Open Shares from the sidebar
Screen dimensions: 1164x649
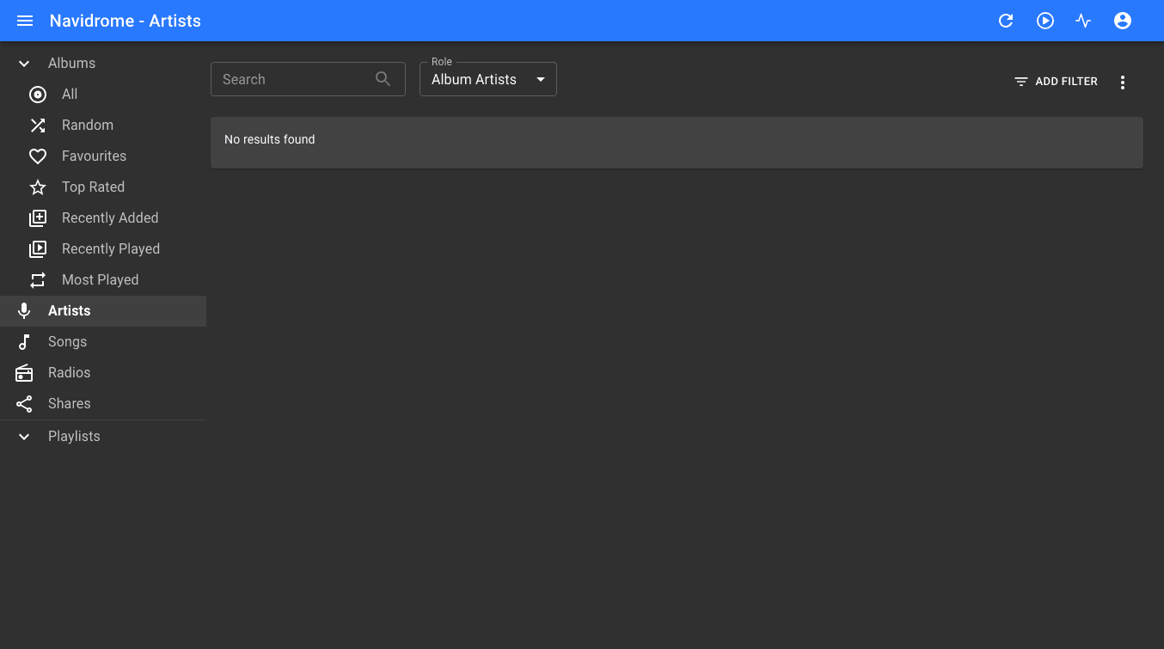[103, 404]
